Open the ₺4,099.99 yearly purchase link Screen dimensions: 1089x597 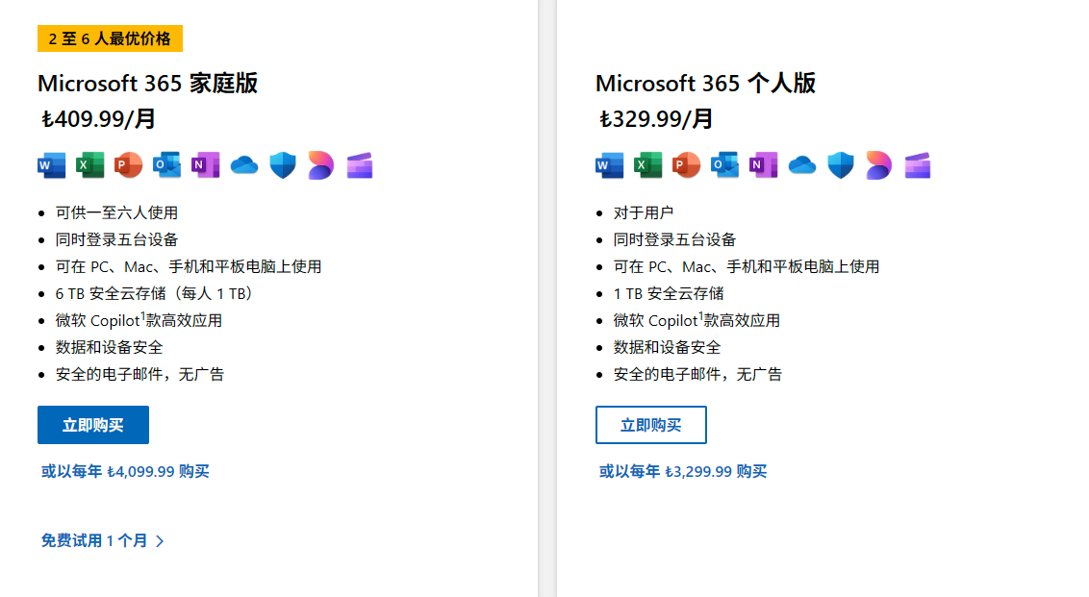click(x=125, y=471)
